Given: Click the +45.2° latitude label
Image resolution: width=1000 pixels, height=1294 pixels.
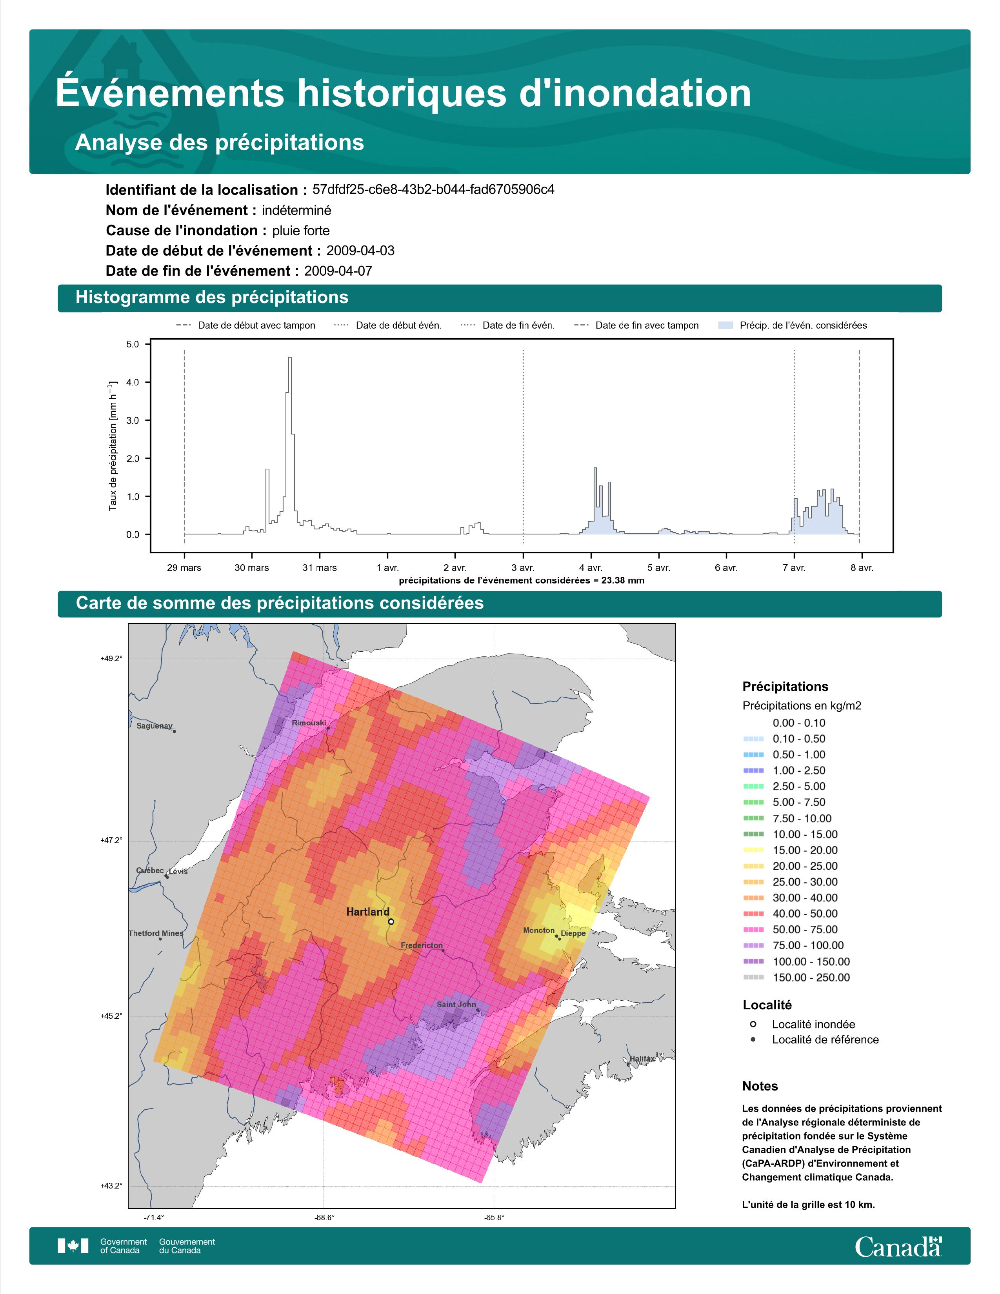Looking at the screenshot, I should pos(112,1016).
